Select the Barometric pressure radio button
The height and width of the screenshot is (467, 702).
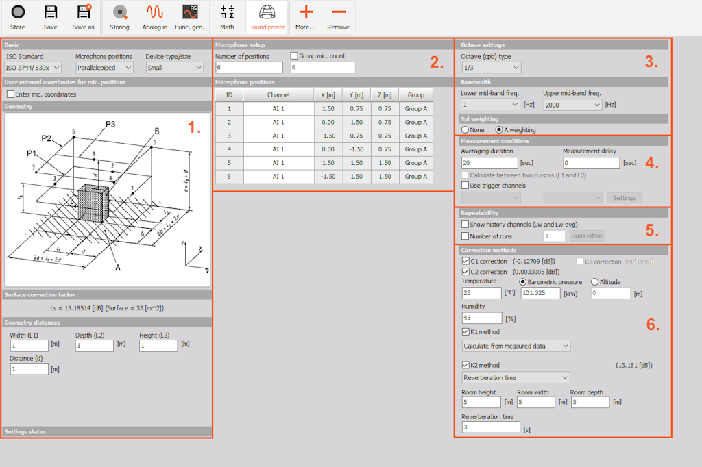(522, 282)
